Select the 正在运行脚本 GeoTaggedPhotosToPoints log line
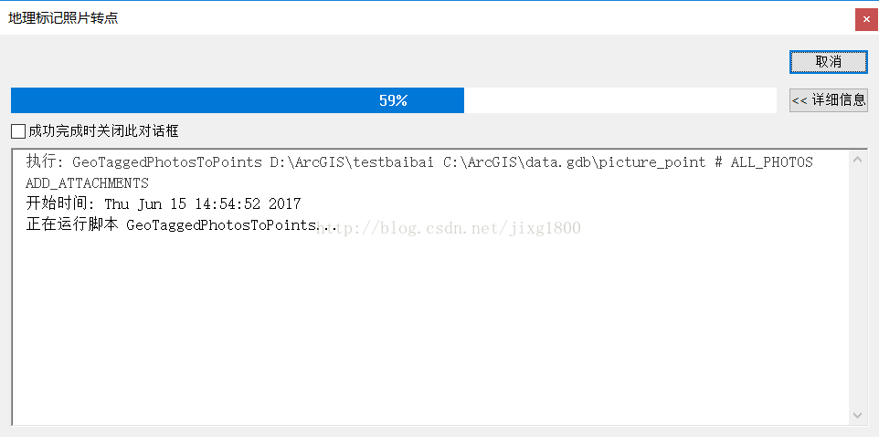This screenshot has width=879, height=437. [182, 225]
